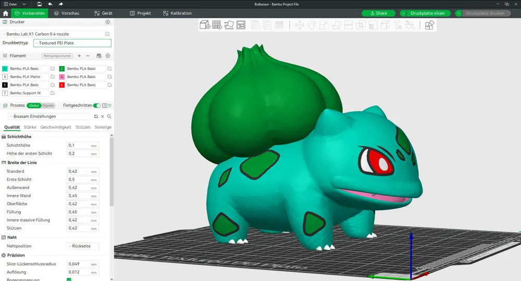Viewport: 521px width, 281px height.
Task: Remove a filament with the minus icon
Action: click(x=88, y=56)
